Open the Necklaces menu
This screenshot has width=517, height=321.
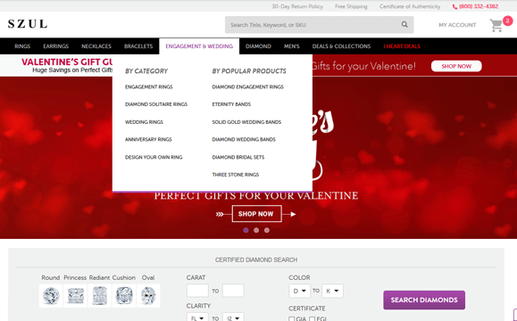coord(96,46)
